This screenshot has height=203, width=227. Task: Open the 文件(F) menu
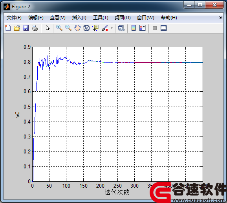14,18
